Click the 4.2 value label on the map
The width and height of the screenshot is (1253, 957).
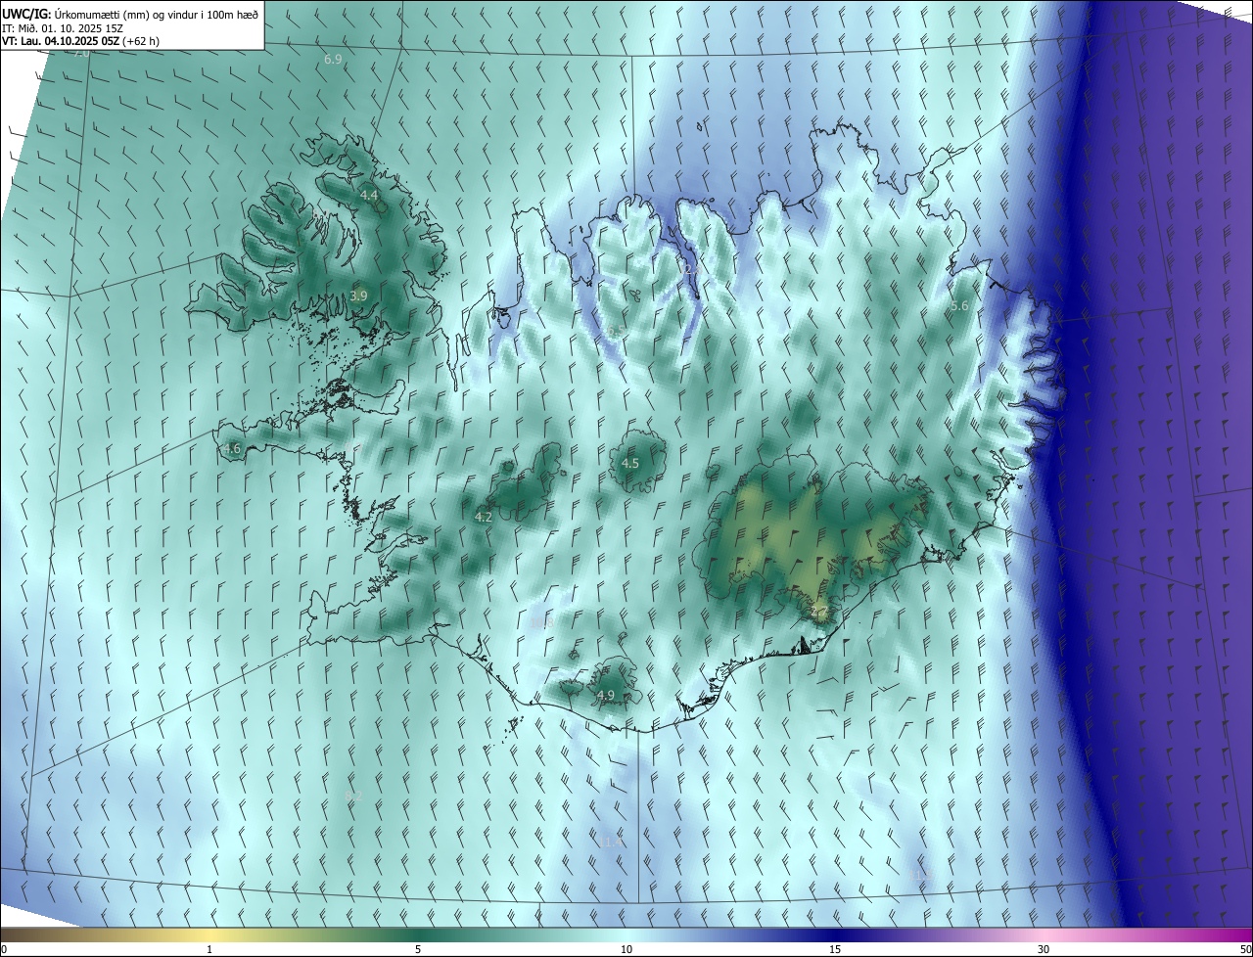[484, 517]
